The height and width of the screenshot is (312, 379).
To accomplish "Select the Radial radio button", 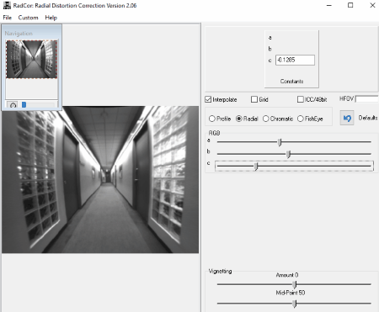I will tap(239, 119).
